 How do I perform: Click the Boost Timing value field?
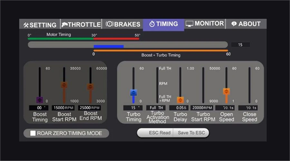(39, 108)
